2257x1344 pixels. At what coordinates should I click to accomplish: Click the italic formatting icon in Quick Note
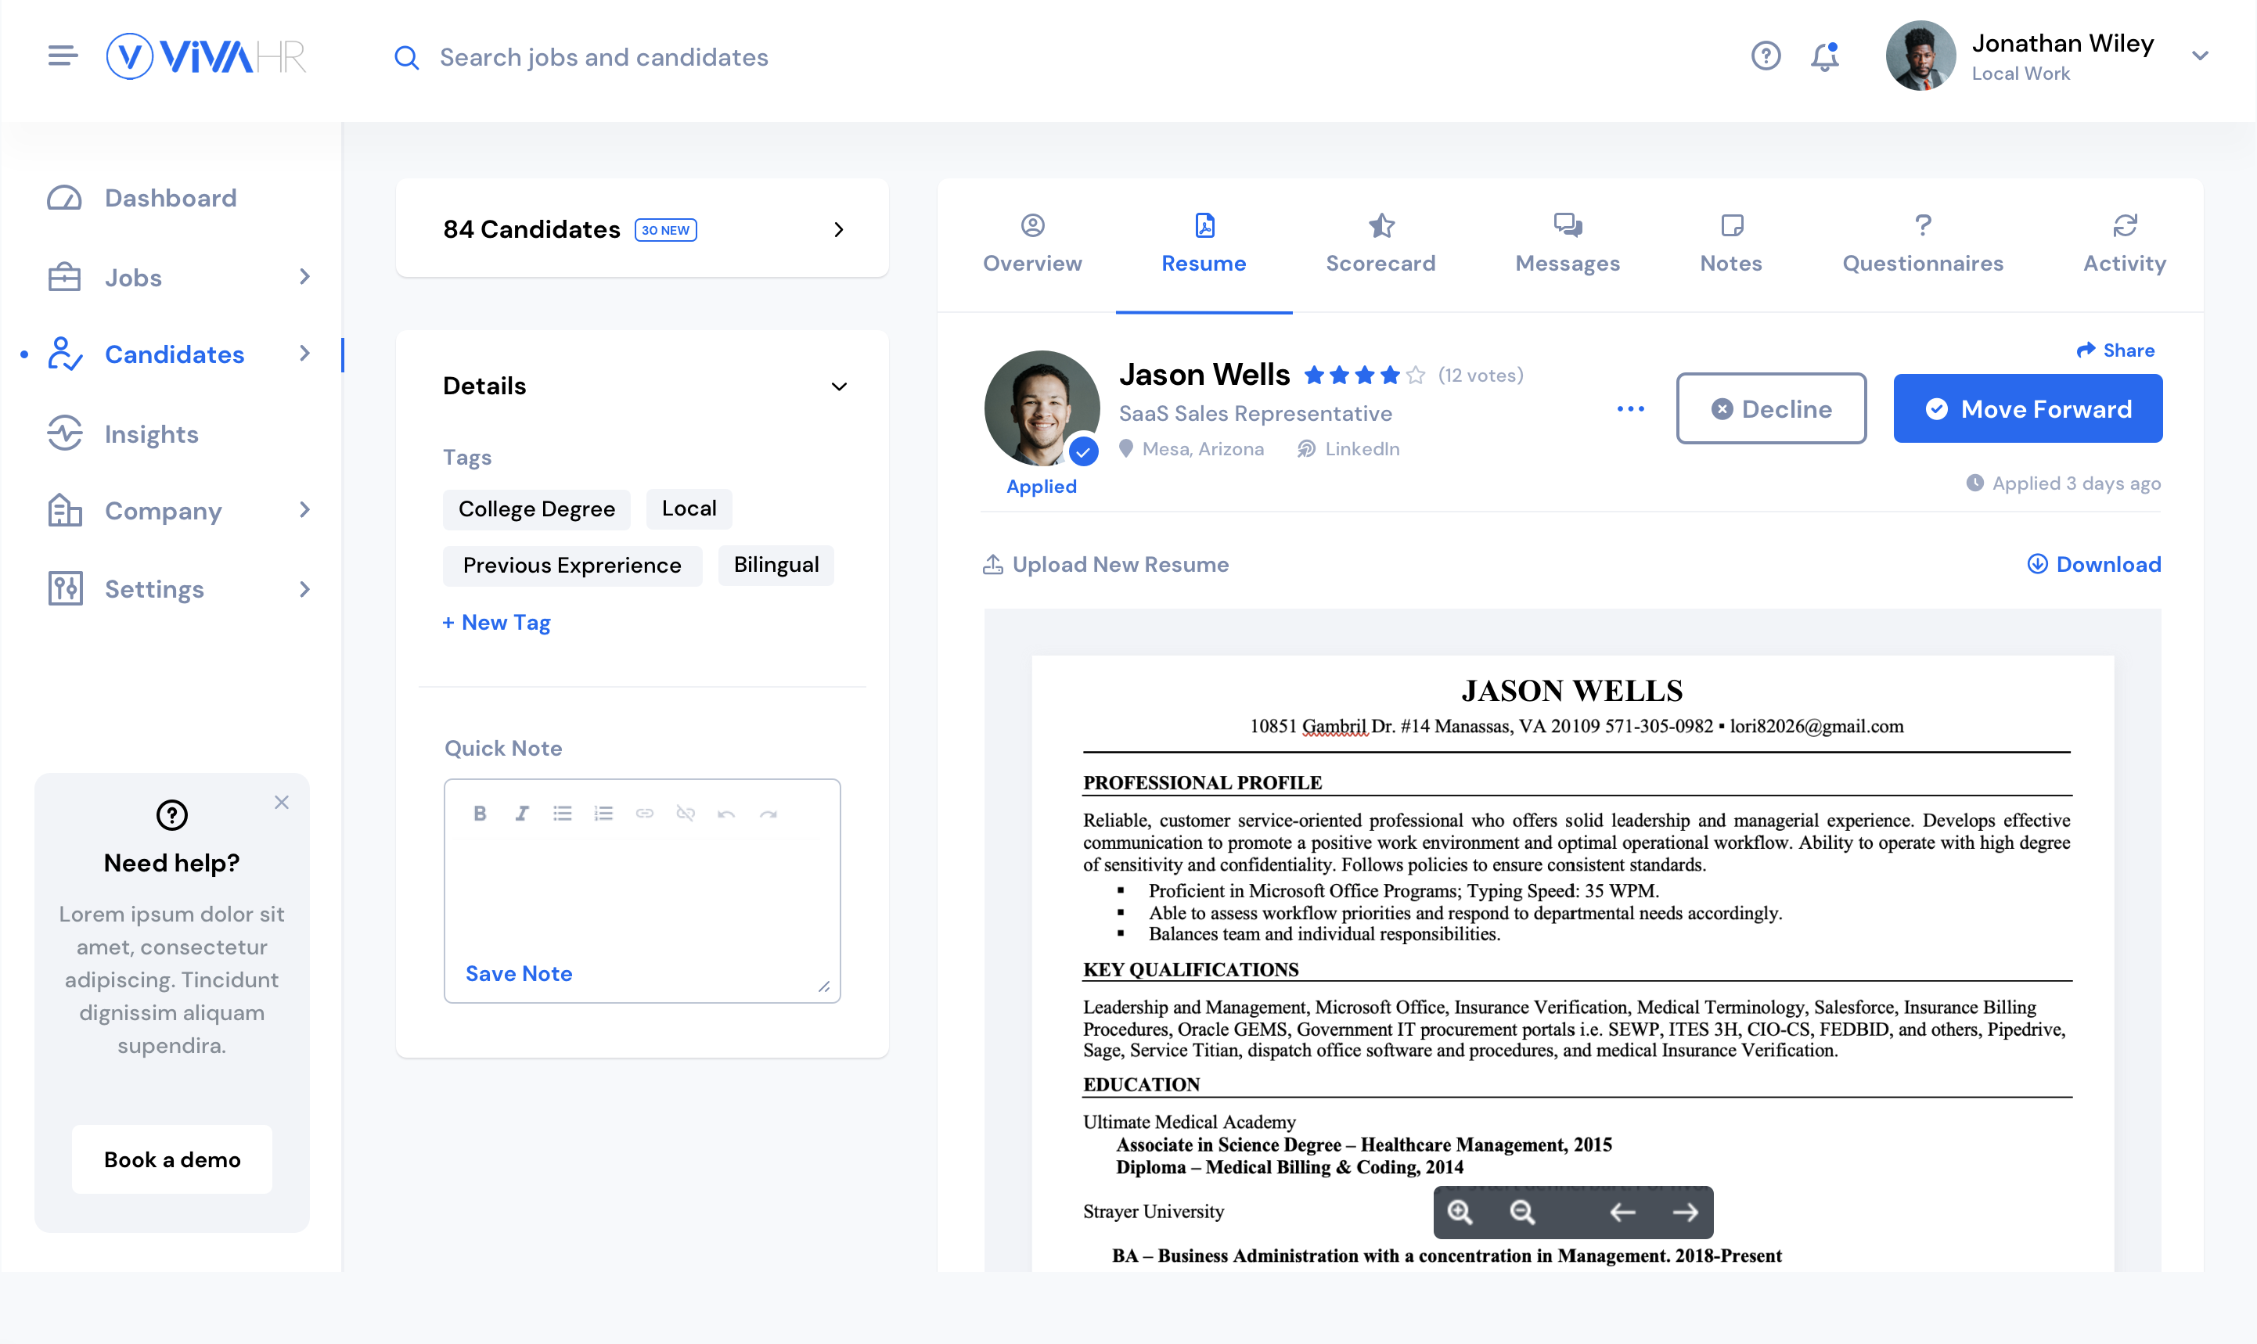(522, 814)
